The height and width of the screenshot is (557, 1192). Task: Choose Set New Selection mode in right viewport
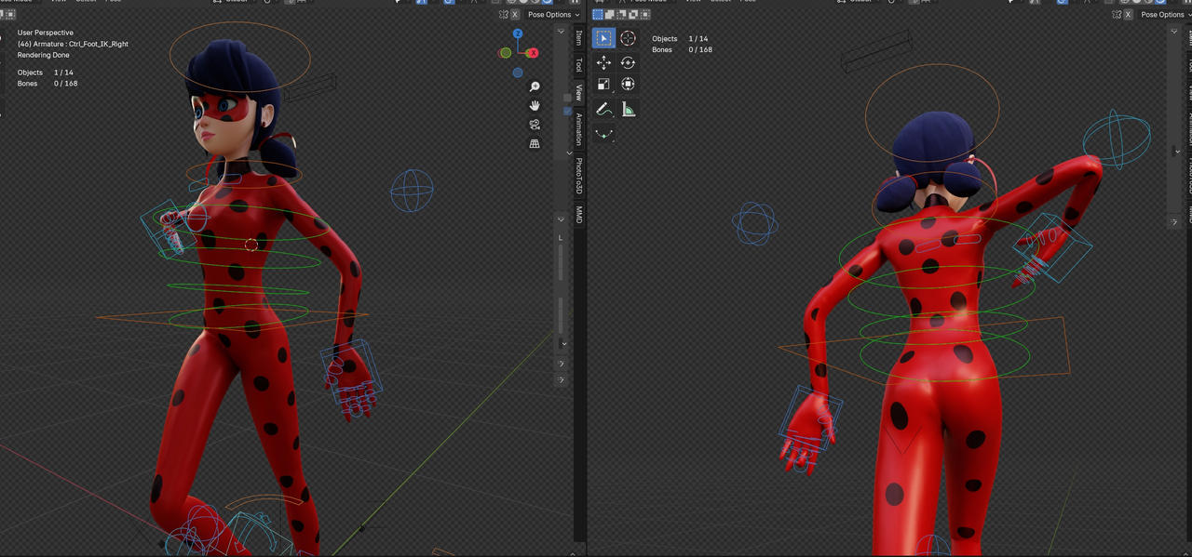pos(598,15)
